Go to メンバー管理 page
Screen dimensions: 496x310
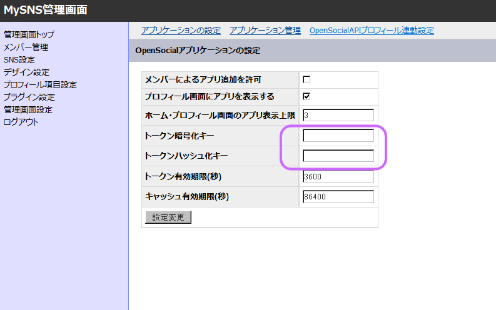pyautogui.click(x=26, y=47)
